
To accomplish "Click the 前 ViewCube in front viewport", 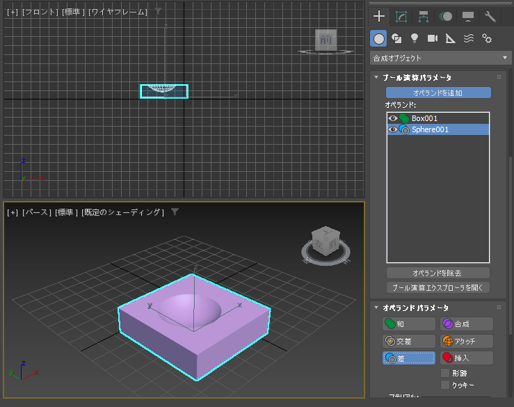I will (x=326, y=40).
